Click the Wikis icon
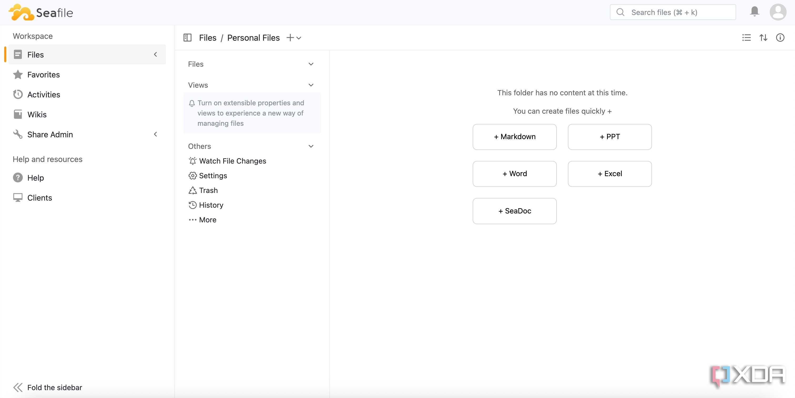 pyautogui.click(x=18, y=114)
